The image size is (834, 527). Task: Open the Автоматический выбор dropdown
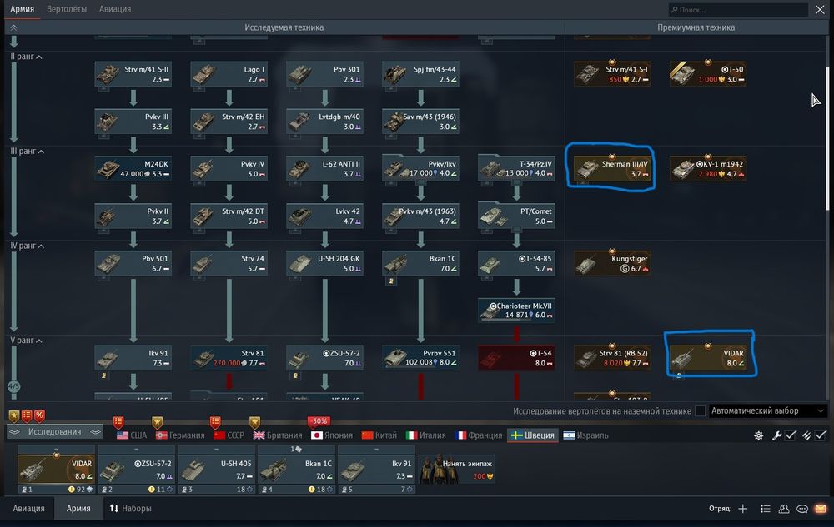point(767,410)
